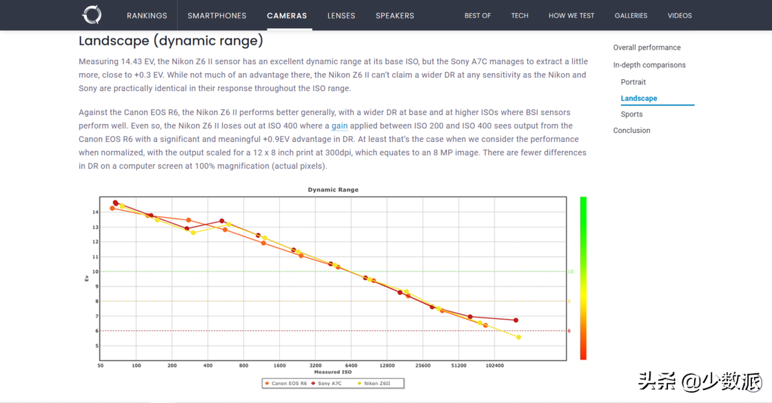Click the Ev vertical axis label
772x403 pixels.
point(87,278)
